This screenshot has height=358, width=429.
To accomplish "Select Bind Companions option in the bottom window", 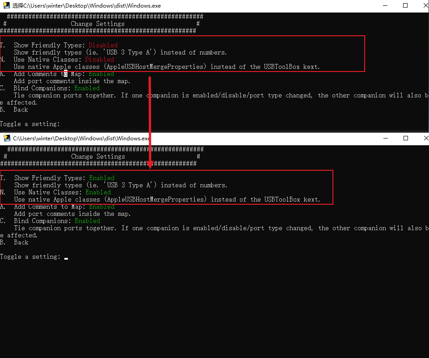I will click(42, 221).
